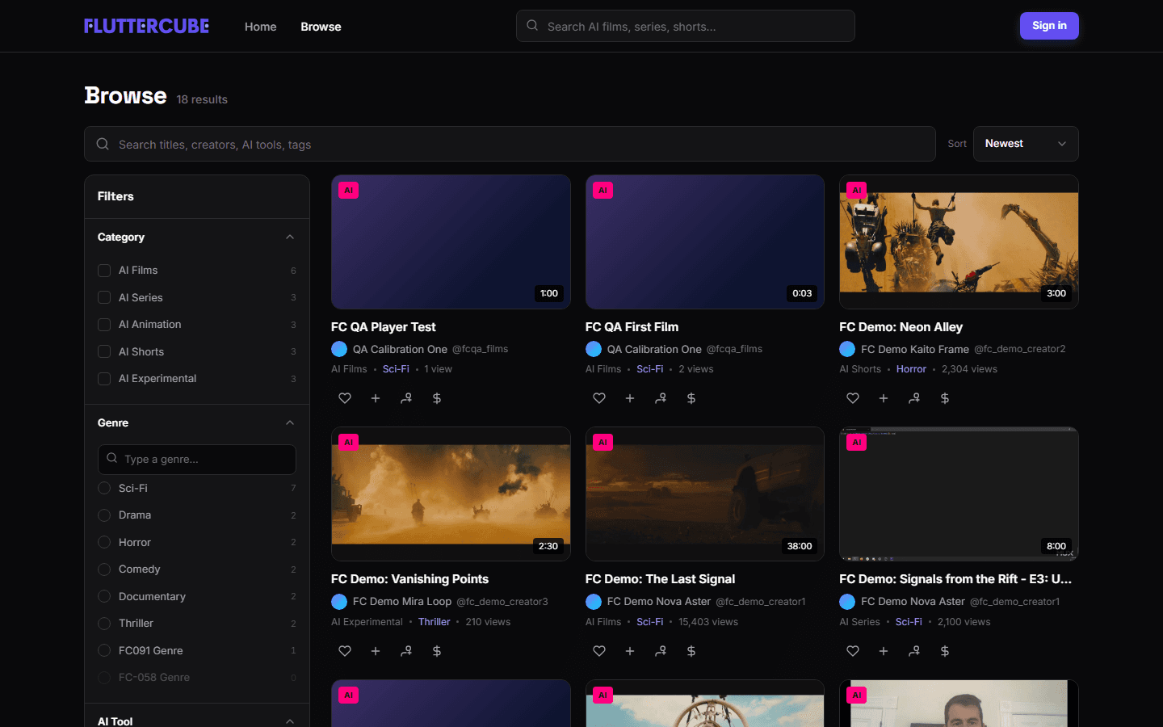Open FC Demo: The Last Signal thumbnail

click(x=705, y=494)
